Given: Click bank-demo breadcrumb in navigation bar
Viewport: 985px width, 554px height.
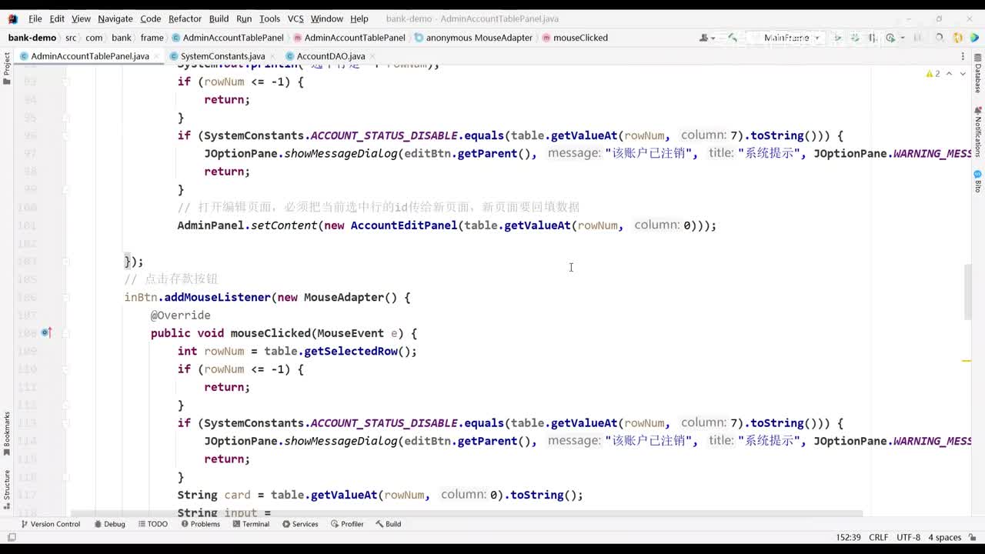Looking at the screenshot, I should (x=32, y=38).
